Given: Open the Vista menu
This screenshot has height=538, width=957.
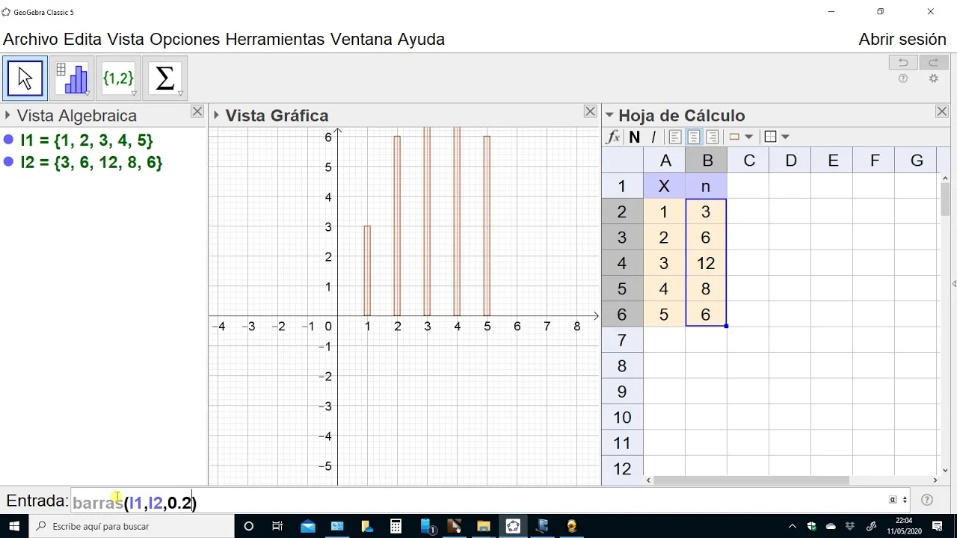Looking at the screenshot, I should [x=126, y=40].
